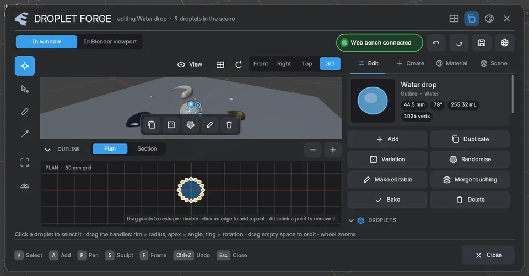Image resolution: width=529 pixels, height=276 pixels.
Task: Switch outline to Section mode
Action: (147, 149)
